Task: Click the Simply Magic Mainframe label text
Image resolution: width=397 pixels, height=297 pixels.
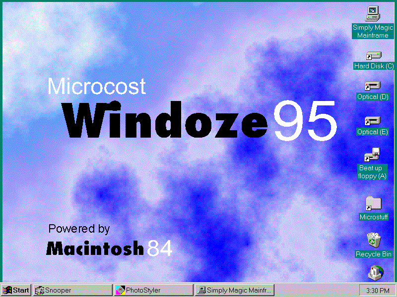Action: click(x=373, y=31)
